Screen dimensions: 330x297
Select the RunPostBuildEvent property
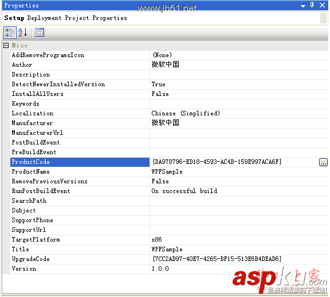click(80, 191)
